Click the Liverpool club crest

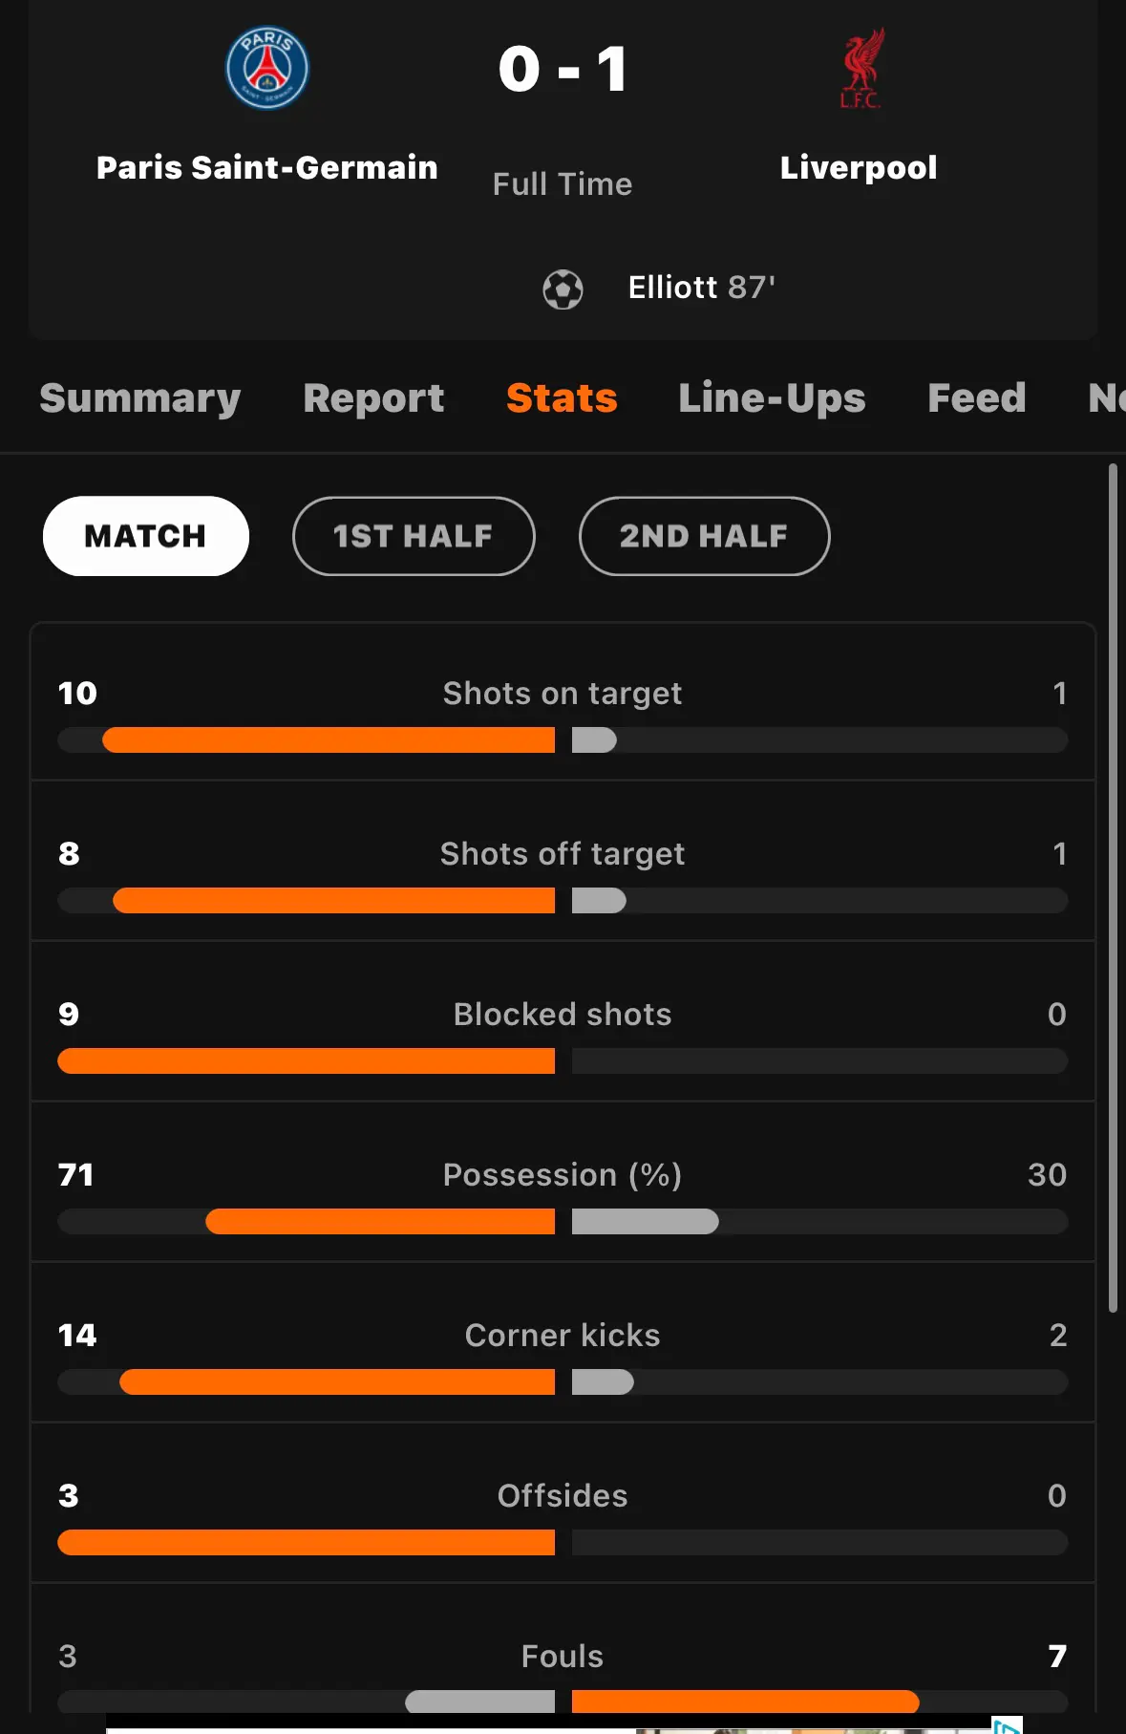click(861, 68)
